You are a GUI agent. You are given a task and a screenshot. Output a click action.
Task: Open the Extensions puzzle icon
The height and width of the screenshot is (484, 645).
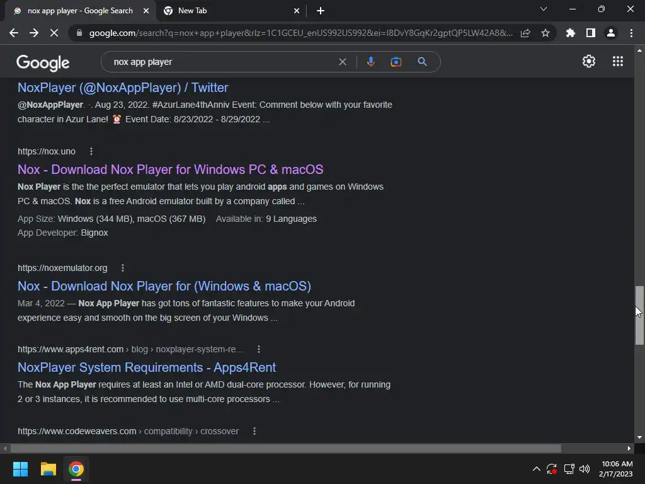click(571, 33)
